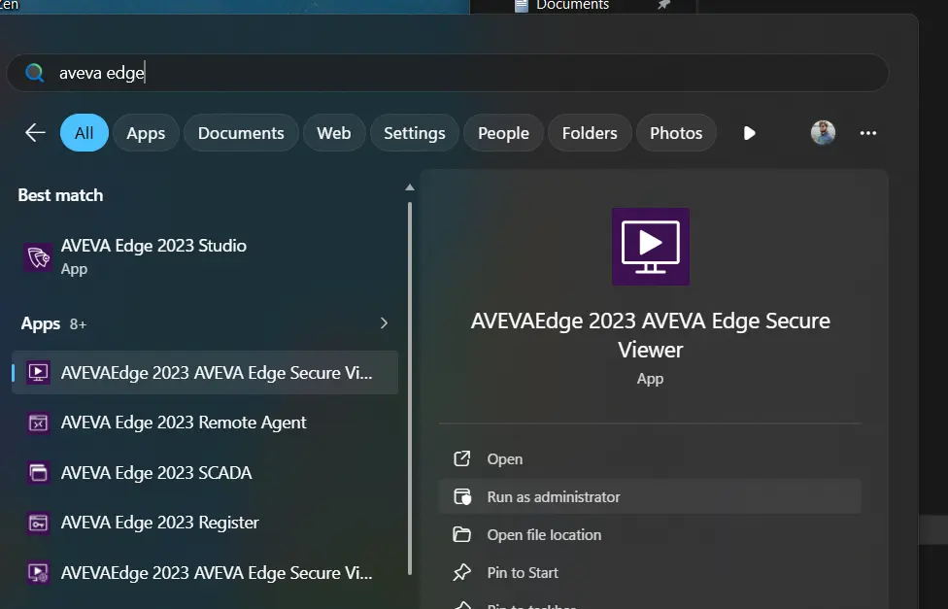Expand the Apps results section
Screen dimensions: 948x609
click(x=384, y=322)
